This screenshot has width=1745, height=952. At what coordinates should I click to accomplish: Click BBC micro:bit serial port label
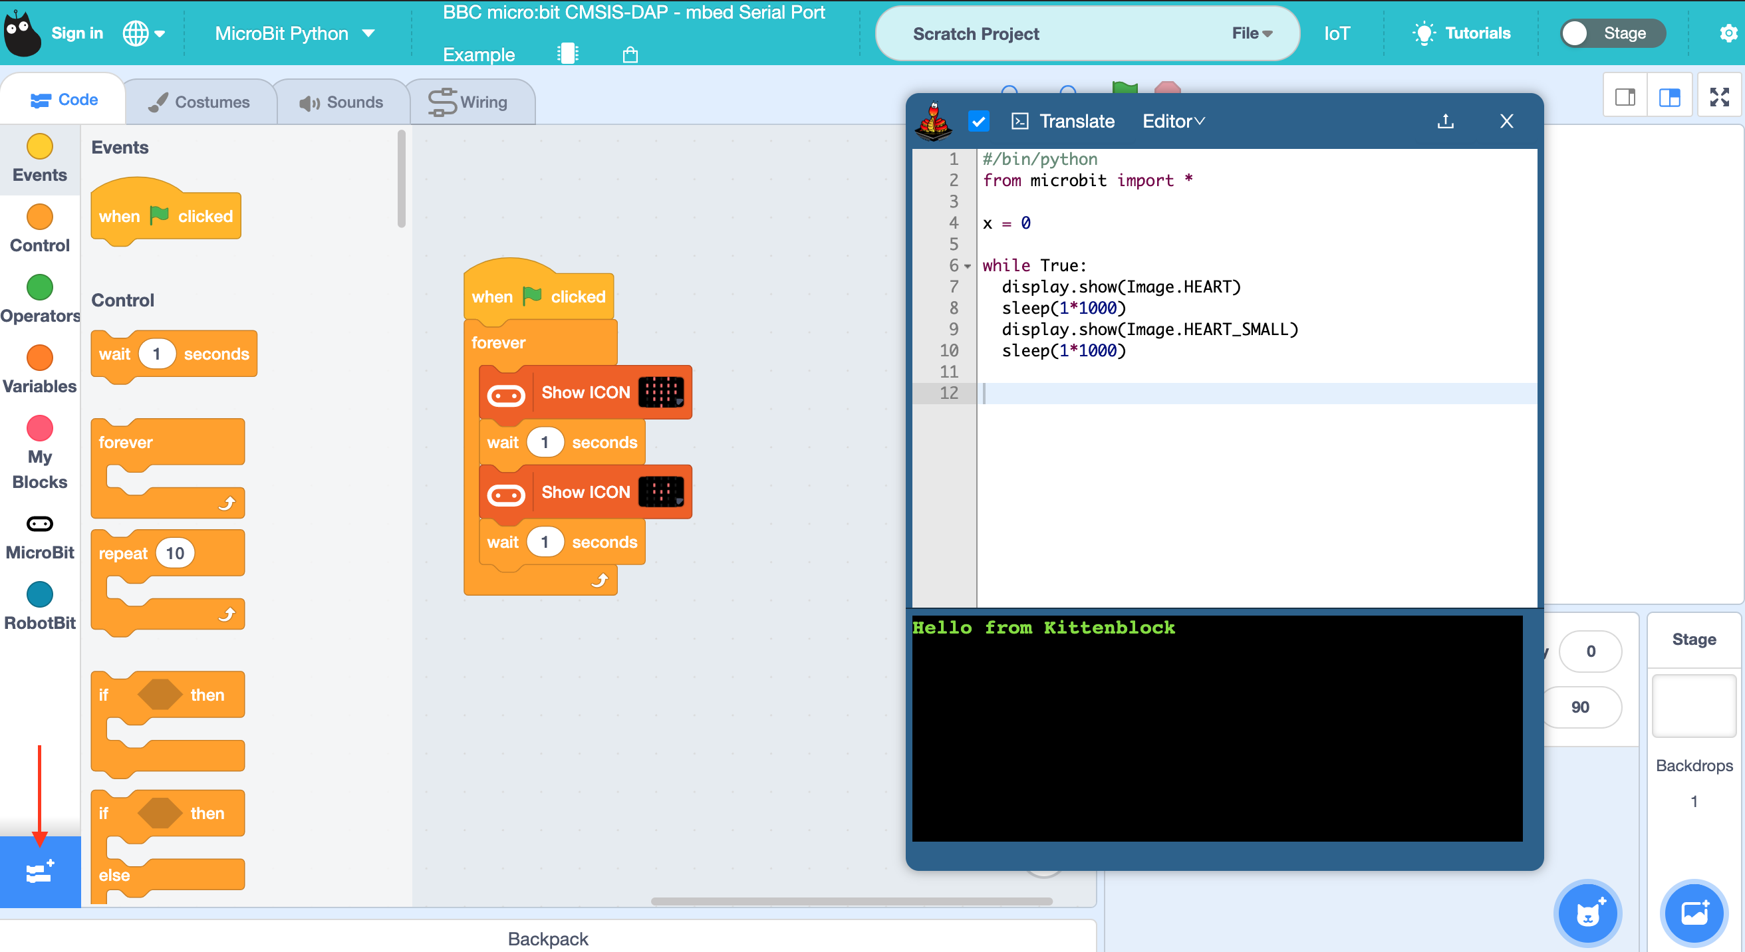(633, 12)
